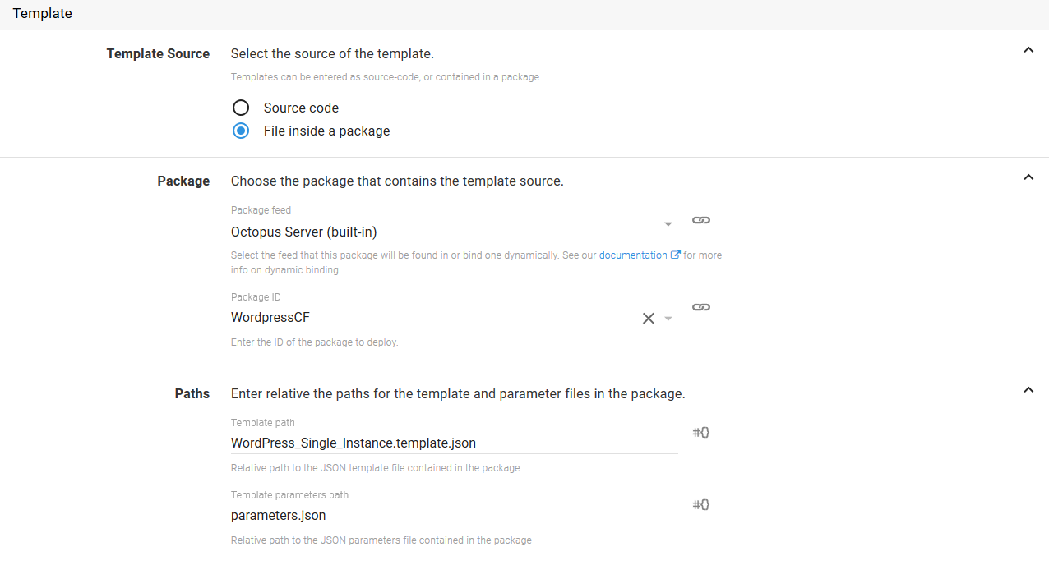Open the Package ID dropdown arrow
The height and width of the screenshot is (565, 1049).
click(668, 319)
